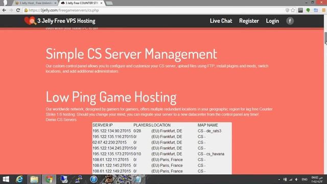Open the Chrome hamburger menu

pyautogui.click(x=323, y=10)
